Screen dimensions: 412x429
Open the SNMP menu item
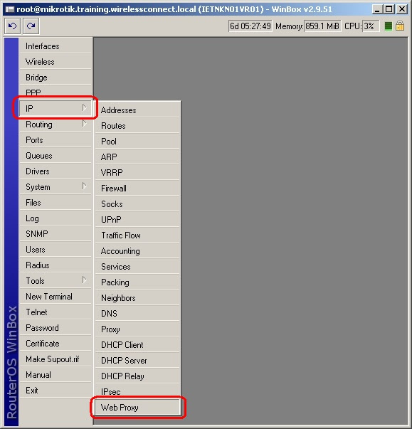(x=56, y=234)
